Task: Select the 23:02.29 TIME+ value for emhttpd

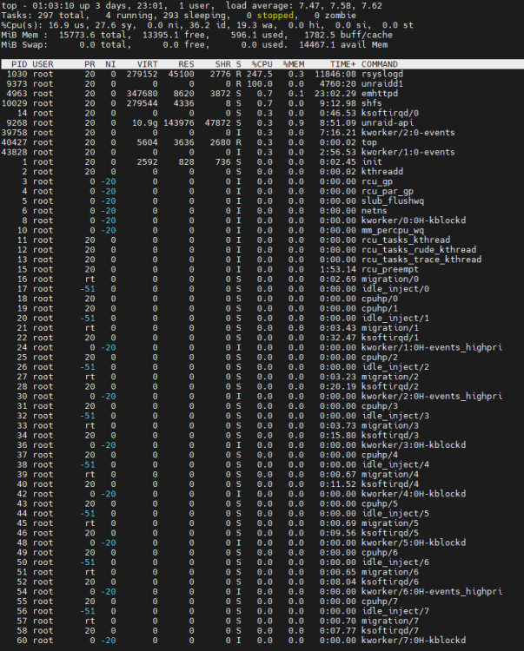Action: 335,94
